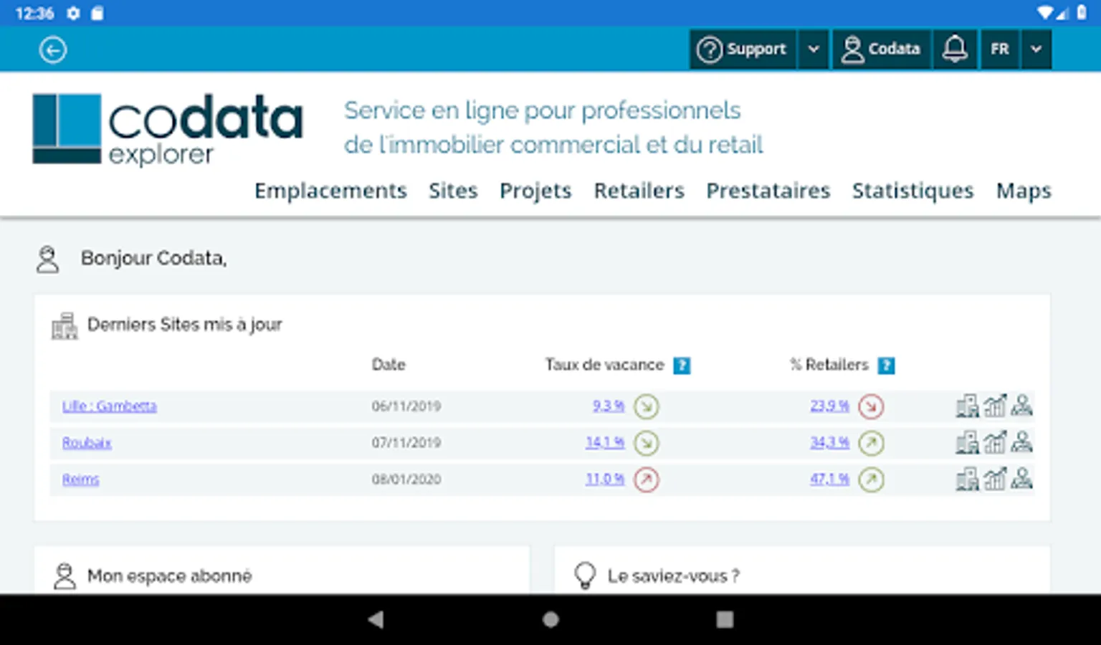Open the Taux de vacance help icon
The width and height of the screenshot is (1101, 645).
pyautogui.click(x=682, y=365)
